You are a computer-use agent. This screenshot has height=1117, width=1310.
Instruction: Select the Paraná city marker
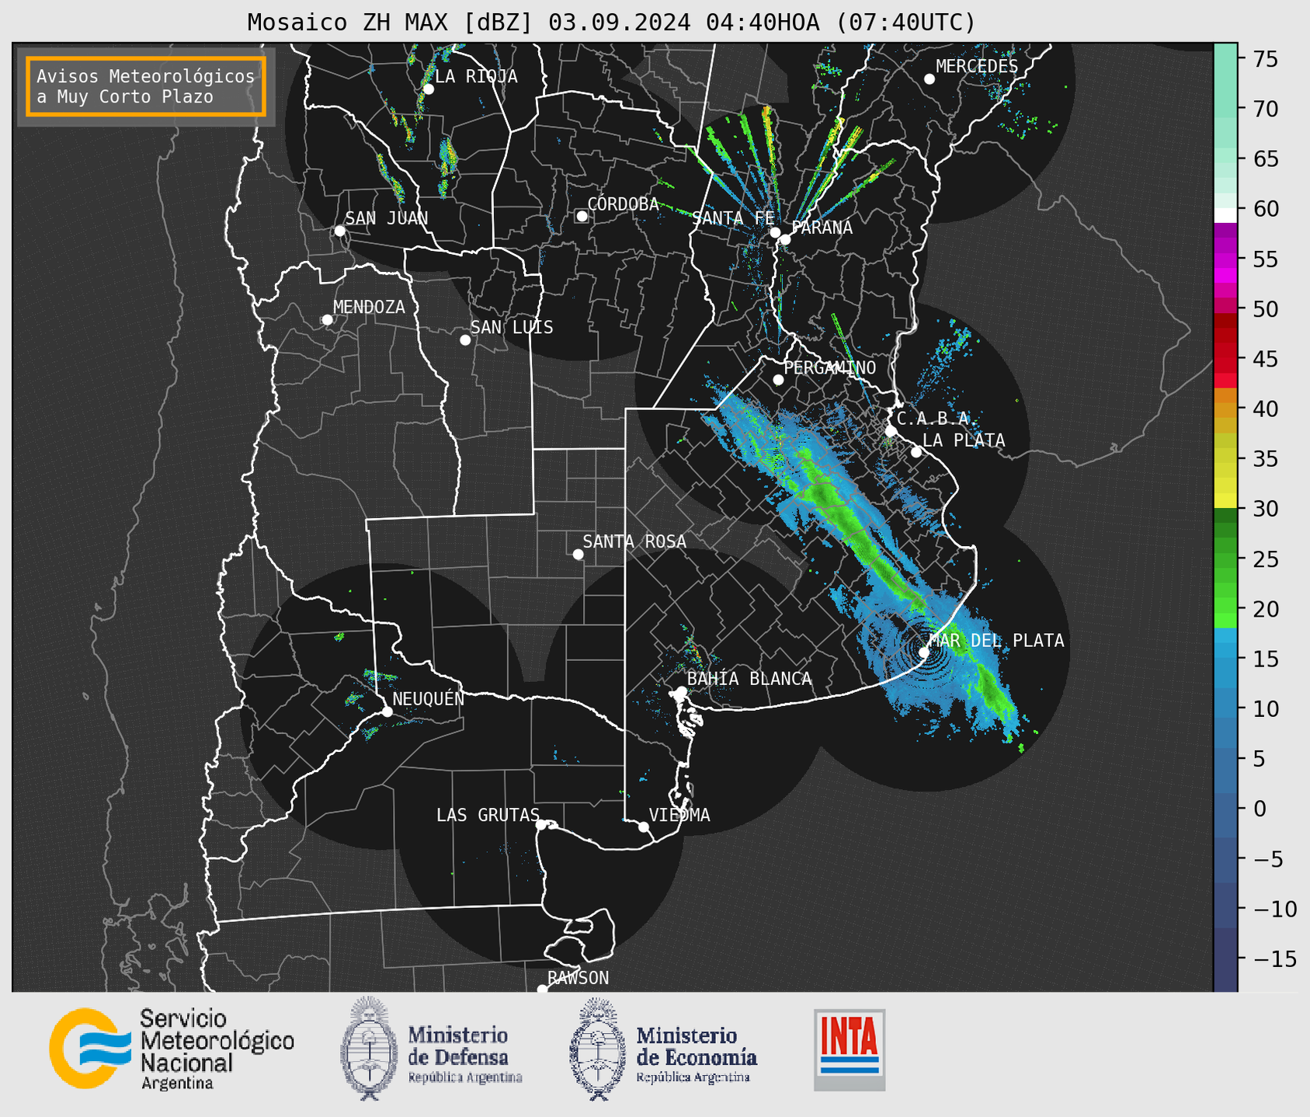point(785,239)
